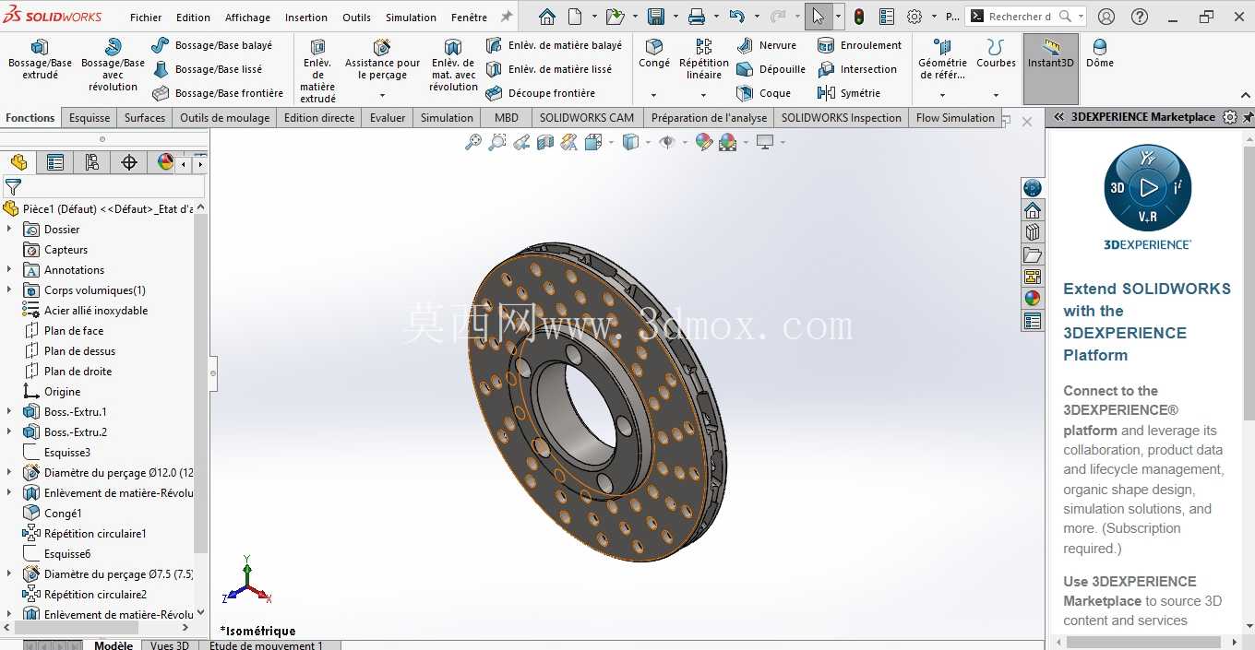Select the Dépouille draft tool
1255x650 pixels.
point(771,69)
